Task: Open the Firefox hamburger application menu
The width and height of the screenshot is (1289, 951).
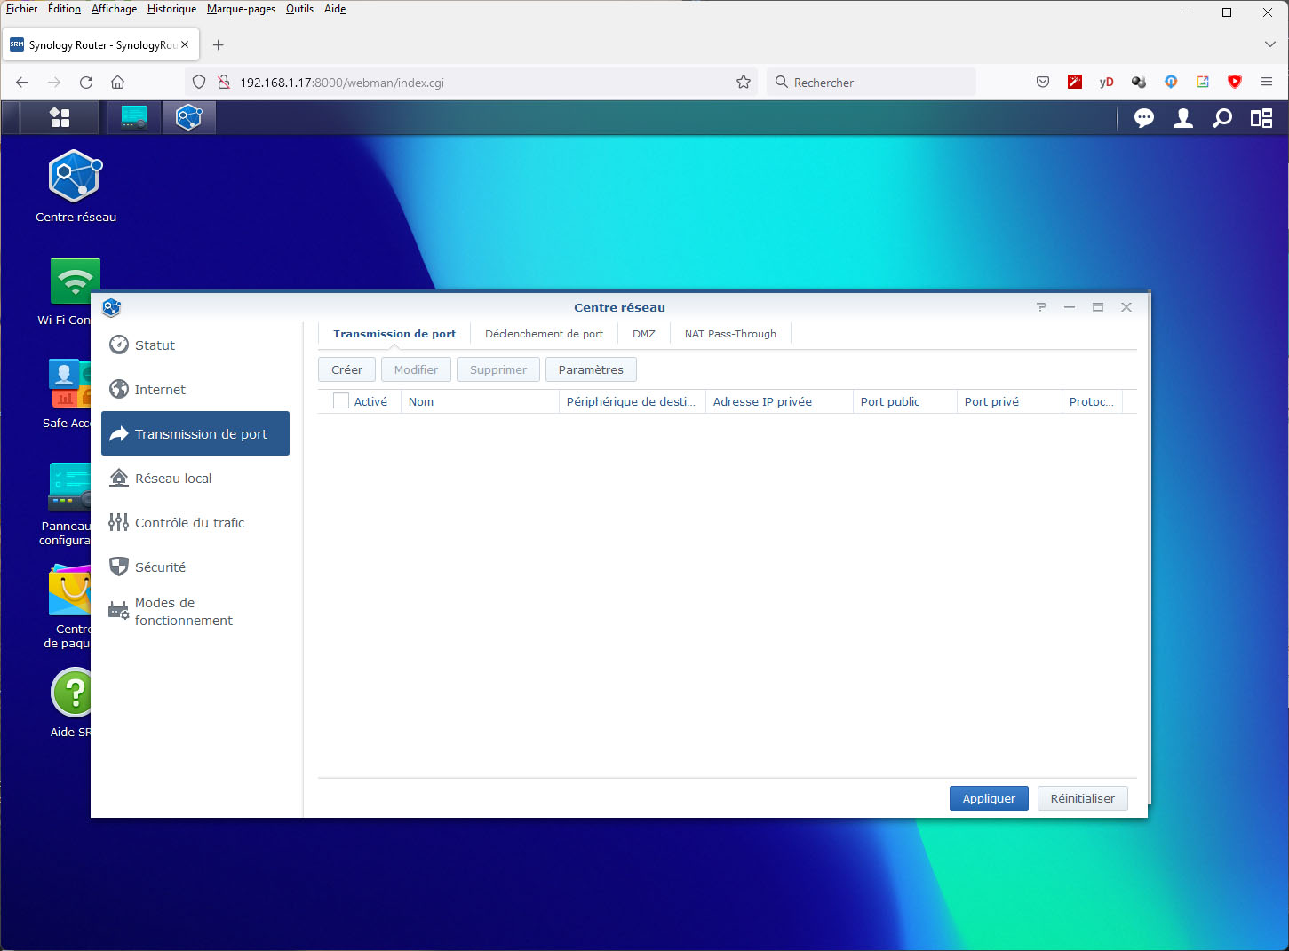Action: [1267, 82]
